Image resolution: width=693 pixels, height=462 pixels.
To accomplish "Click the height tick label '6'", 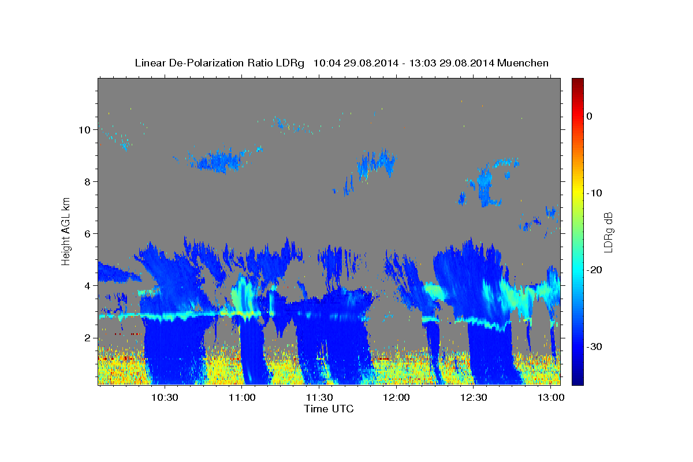I will tap(87, 233).
